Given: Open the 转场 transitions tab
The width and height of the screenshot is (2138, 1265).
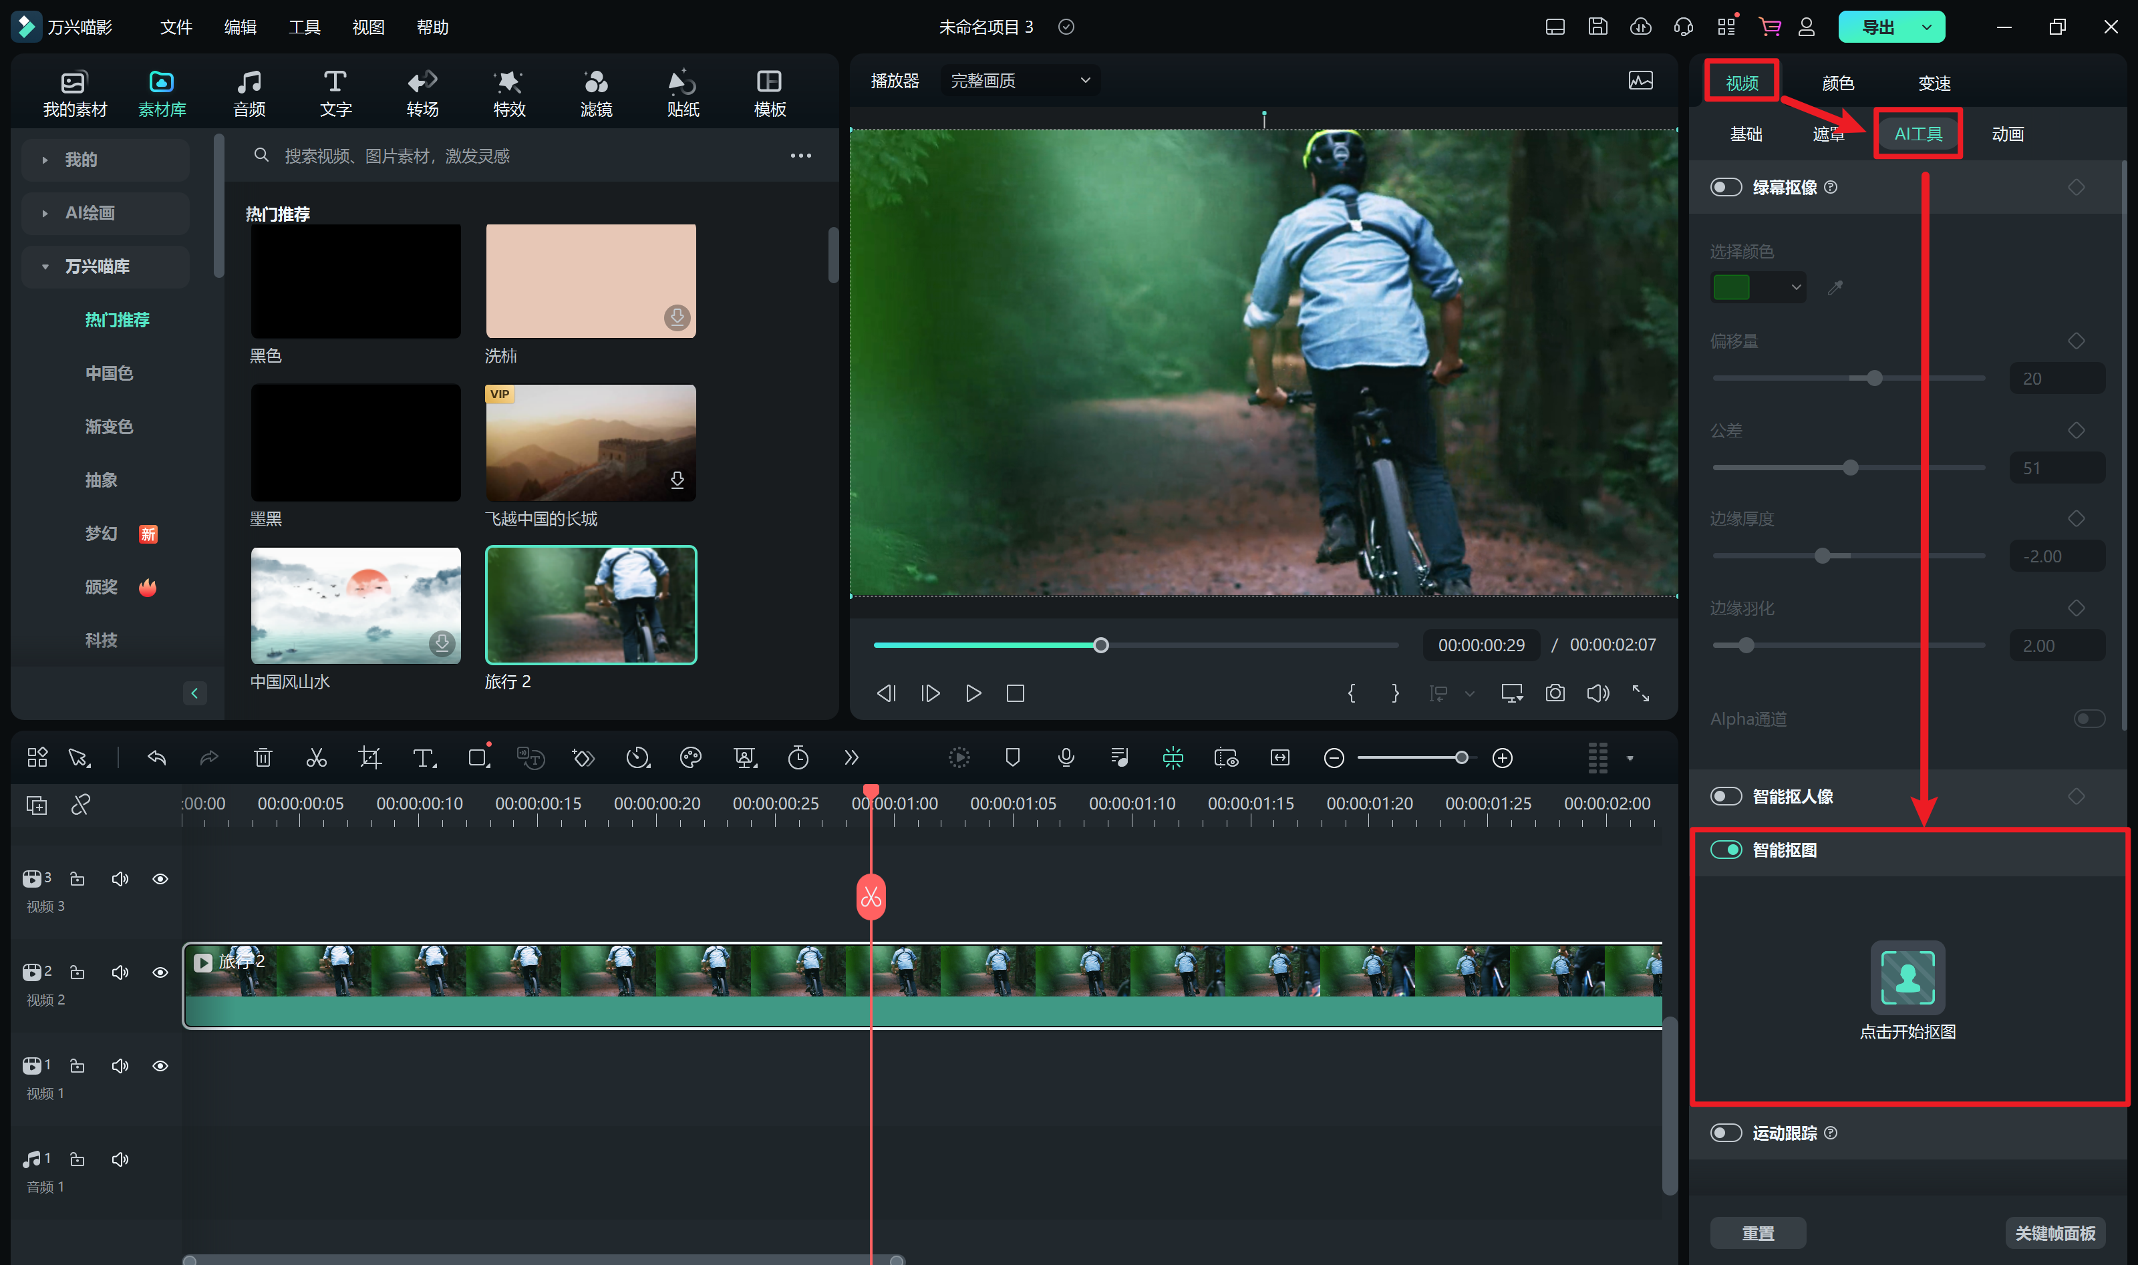Looking at the screenshot, I should pyautogui.click(x=422, y=94).
